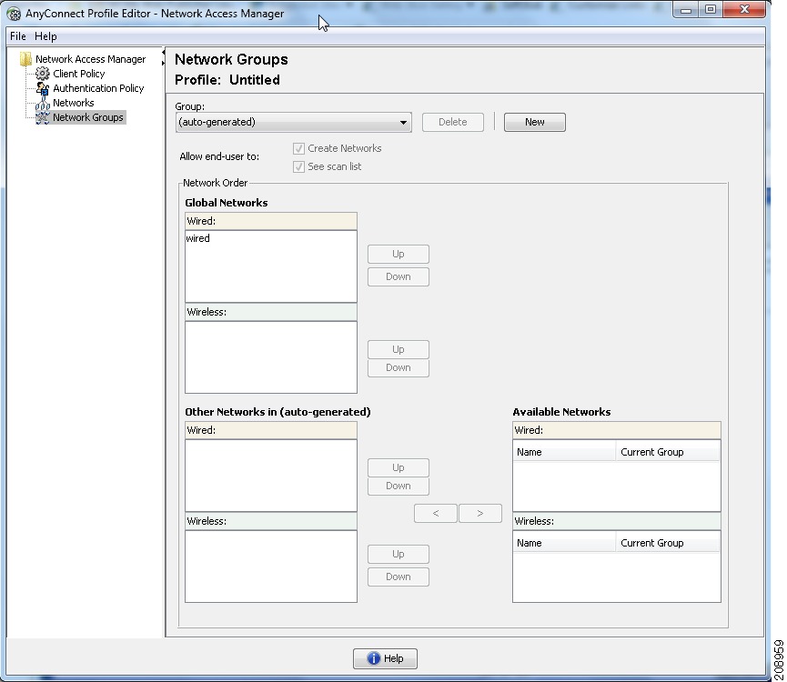The width and height of the screenshot is (787, 682).
Task: Click the AnyConnect app icon in title bar
Action: pyautogui.click(x=14, y=14)
